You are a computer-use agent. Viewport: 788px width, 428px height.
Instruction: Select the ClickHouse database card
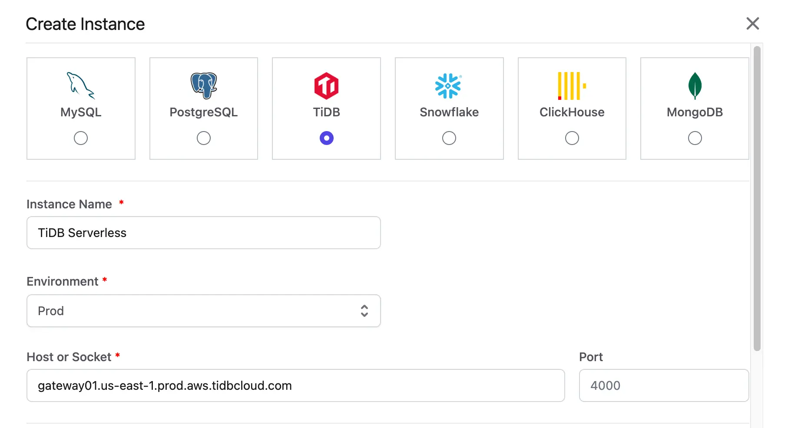tap(571, 109)
